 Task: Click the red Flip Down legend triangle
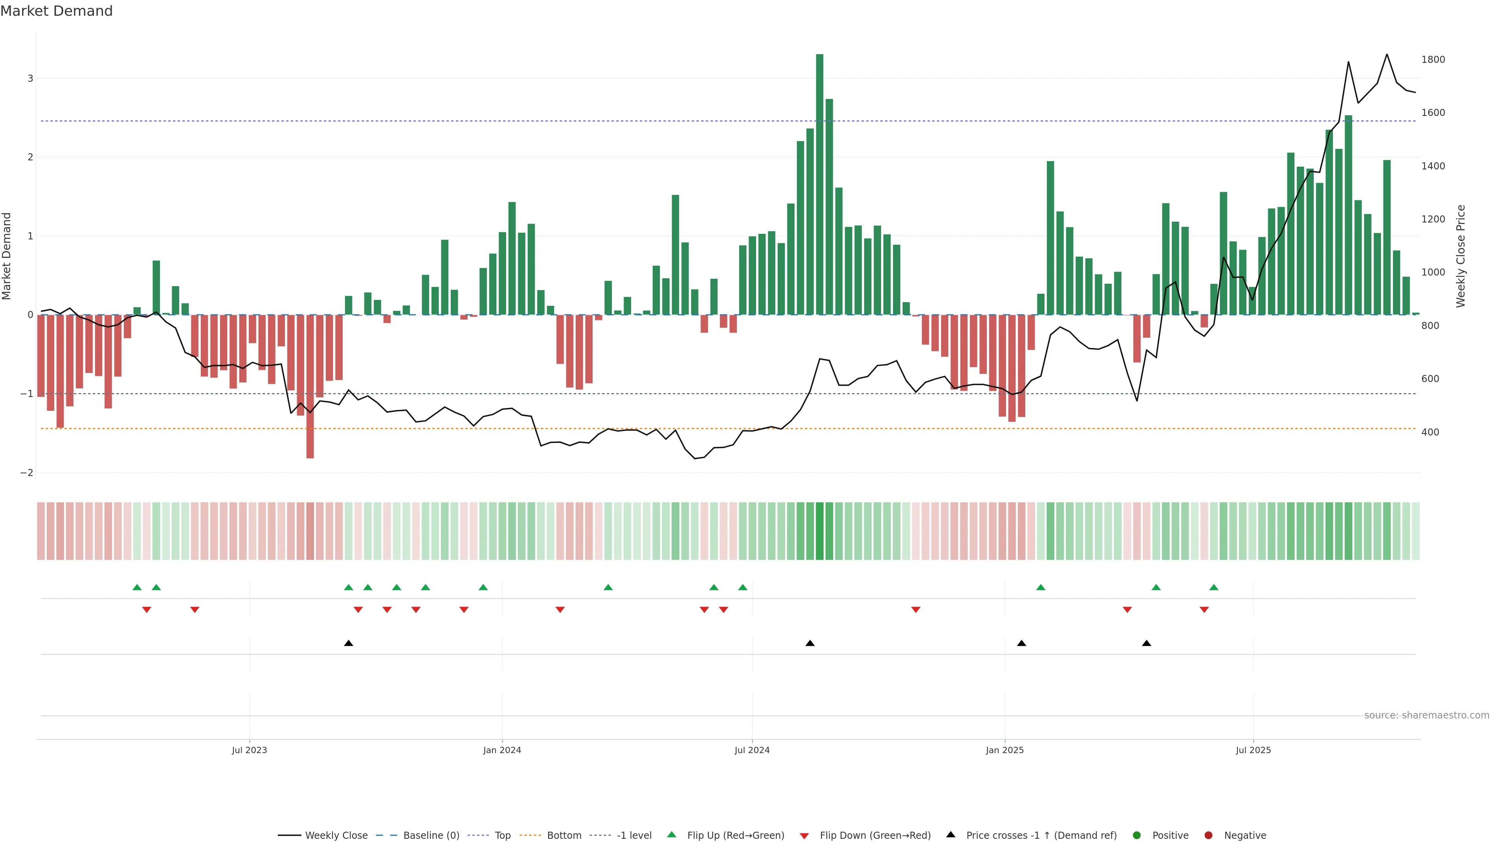tap(804, 836)
